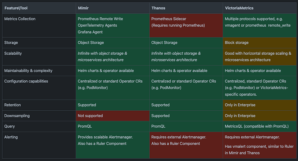Click Prometheus Remote Write cell in Mimir column
The height and width of the screenshot is (161, 298).
coord(113,25)
